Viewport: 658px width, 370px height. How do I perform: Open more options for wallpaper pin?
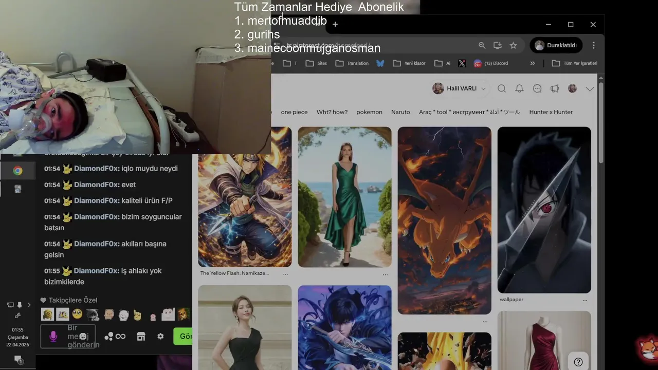tap(584, 300)
